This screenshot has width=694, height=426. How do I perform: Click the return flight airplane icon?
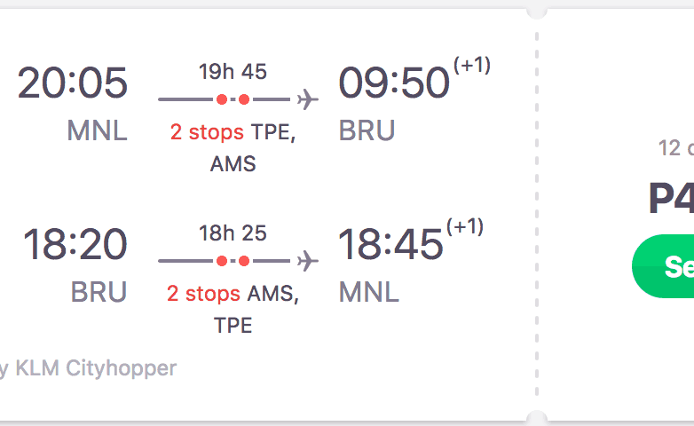[308, 261]
